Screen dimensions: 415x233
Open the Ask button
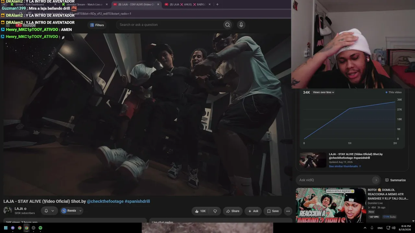pyautogui.click(x=253, y=211)
